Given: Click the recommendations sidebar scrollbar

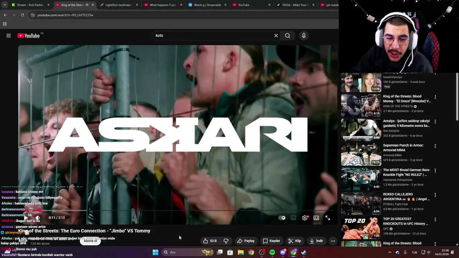Looking at the screenshot, I should (x=457, y=97).
